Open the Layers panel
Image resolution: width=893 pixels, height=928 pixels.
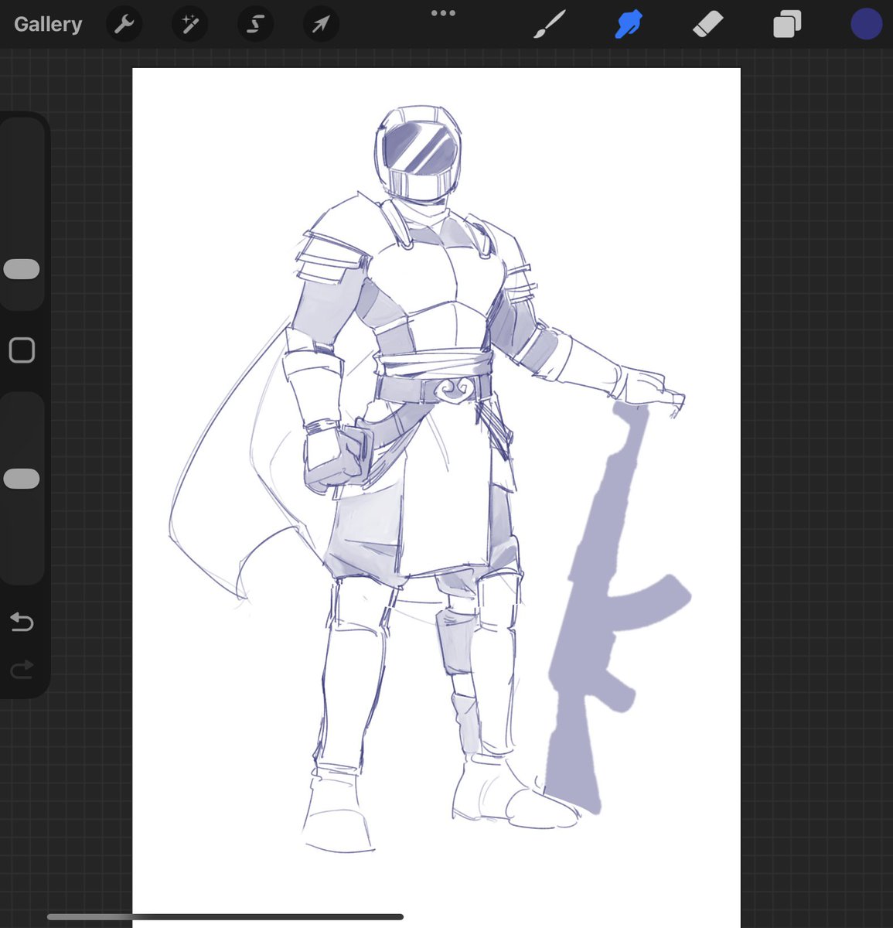[x=787, y=25]
